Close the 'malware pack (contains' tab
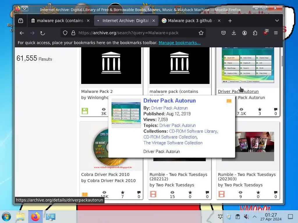The height and width of the screenshot is (223, 298). click(x=88, y=21)
